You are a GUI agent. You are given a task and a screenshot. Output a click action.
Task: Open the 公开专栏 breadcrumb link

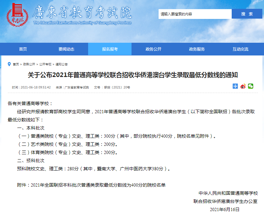45,64
